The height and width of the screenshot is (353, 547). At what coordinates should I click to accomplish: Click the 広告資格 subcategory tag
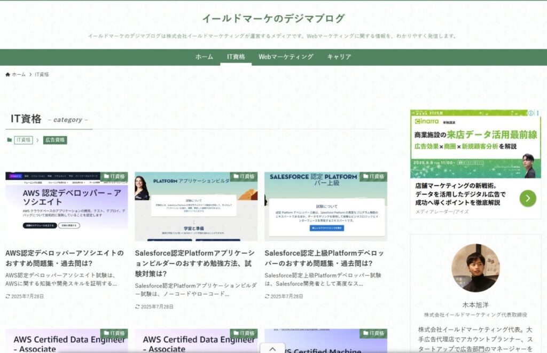(55, 140)
